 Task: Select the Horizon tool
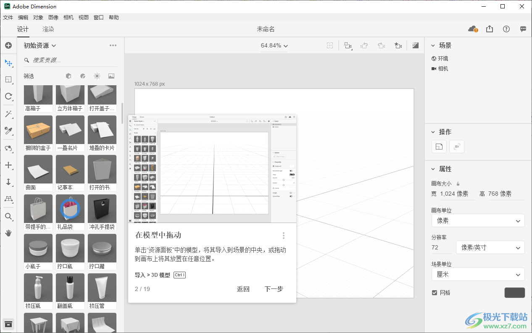tap(8, 199)
